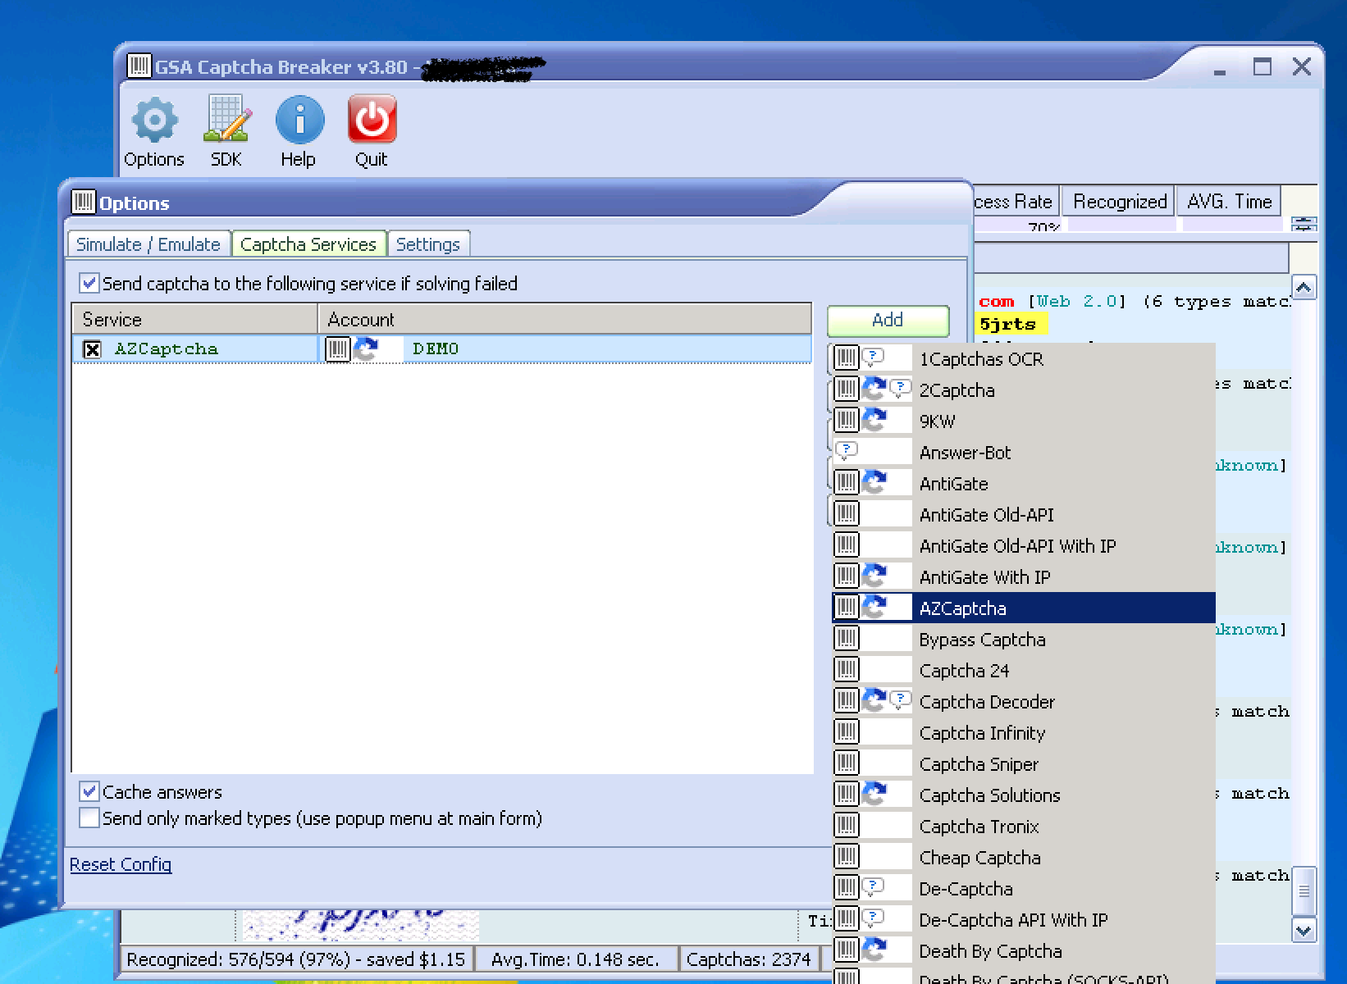
Task: Open the SDK tool icon
Action: 226,120
